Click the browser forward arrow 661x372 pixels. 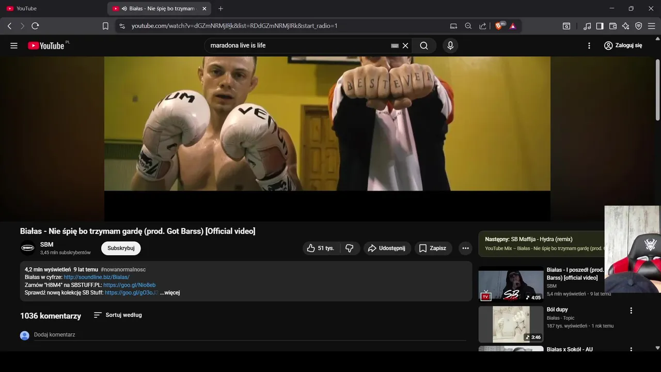point(22,26)
